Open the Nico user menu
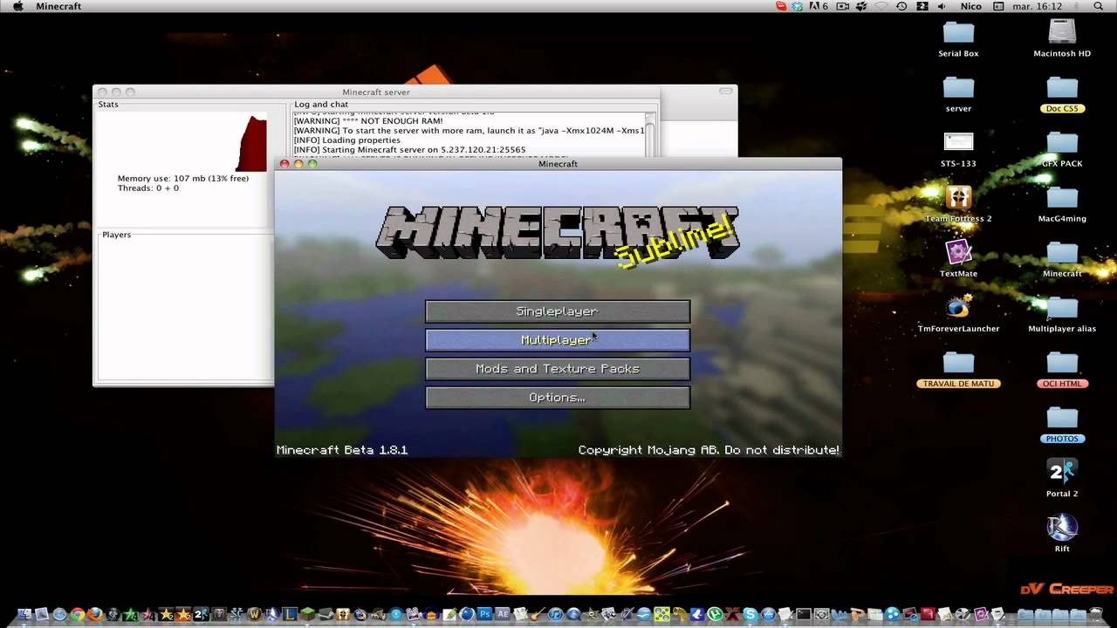 (x=971, y=6)
